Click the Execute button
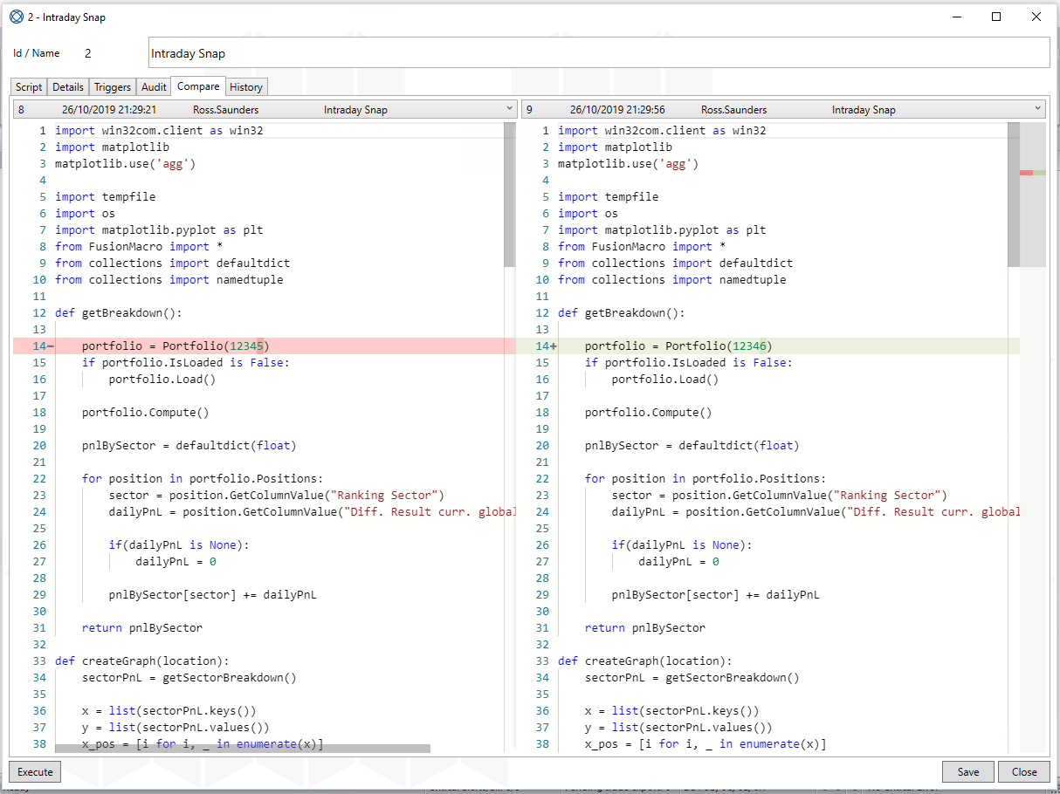 [x=35, y=771]
